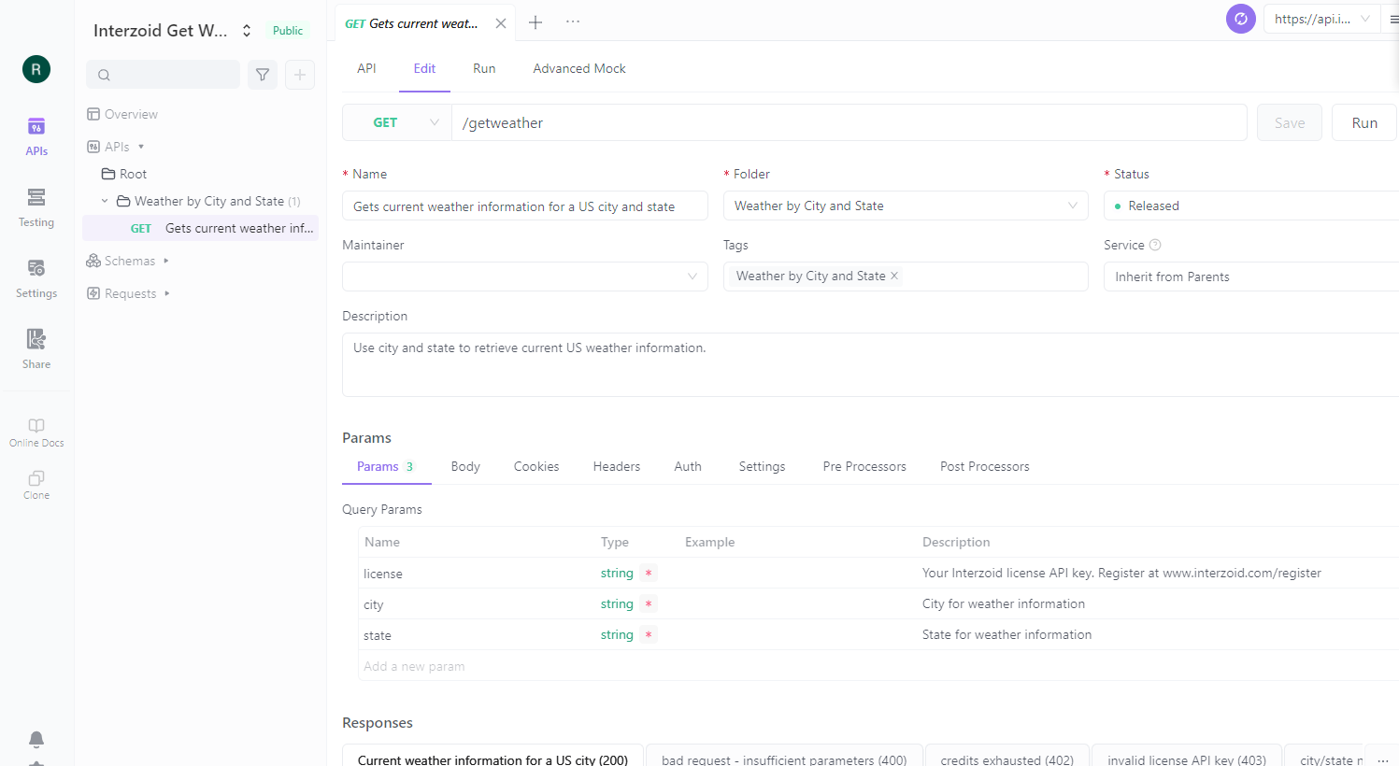Select the Headers tab

(x=617, y=466)
